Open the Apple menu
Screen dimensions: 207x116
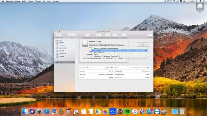[x=3, y=1]
